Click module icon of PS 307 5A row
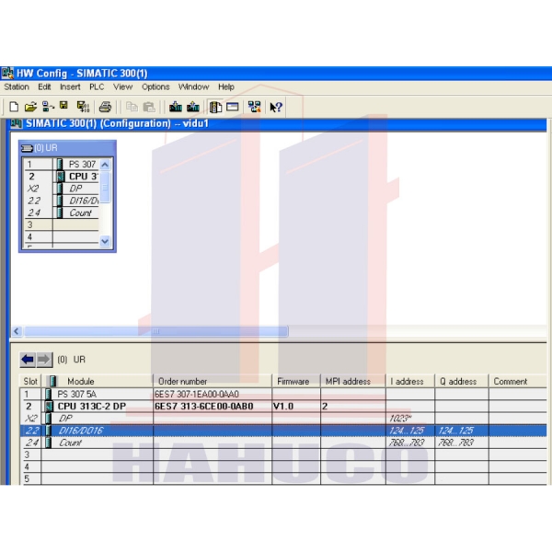The width and height of the screenshot is (552, 552). point(48,394)
